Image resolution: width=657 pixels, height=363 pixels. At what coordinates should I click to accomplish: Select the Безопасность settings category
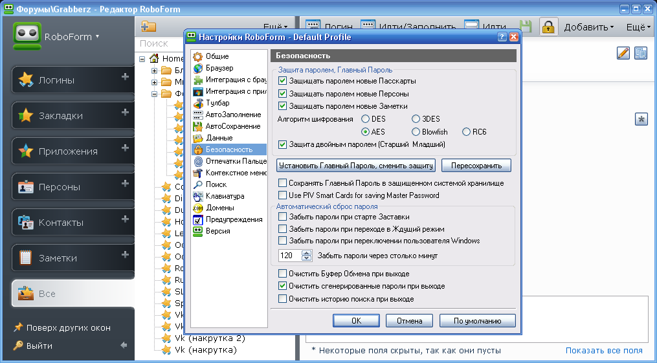tap(228, 149)
